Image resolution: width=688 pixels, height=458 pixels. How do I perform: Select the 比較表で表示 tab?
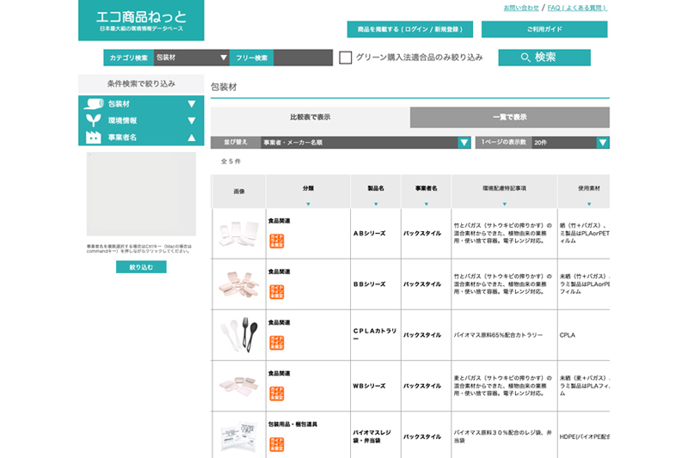(310, 117)
